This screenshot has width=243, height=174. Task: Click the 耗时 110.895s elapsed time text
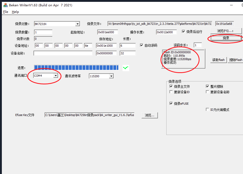click(x=174, y=56)
